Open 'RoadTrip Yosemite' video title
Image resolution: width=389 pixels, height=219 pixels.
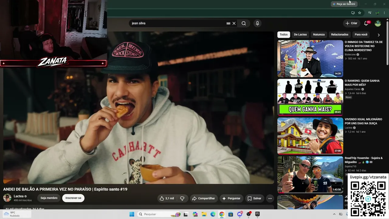tap(363, 160)
